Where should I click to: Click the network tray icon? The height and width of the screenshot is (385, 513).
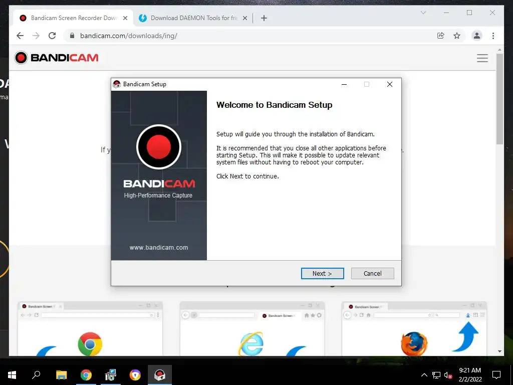pyautogui.click(x=436, y=375)
